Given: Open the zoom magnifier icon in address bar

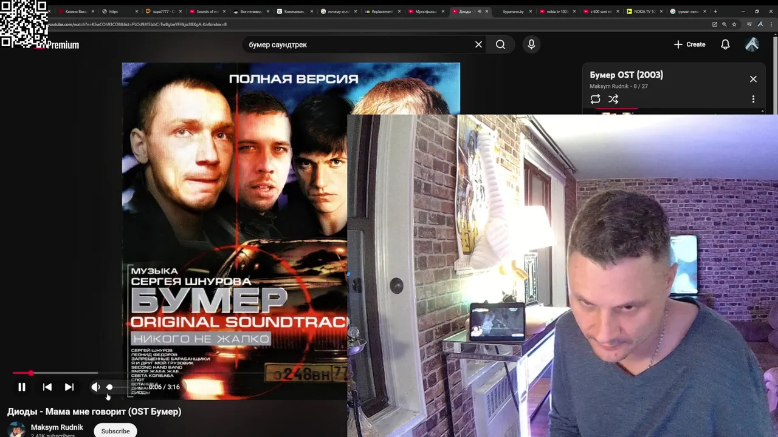Looking at the screenshot, I should (x=724, y=24).
